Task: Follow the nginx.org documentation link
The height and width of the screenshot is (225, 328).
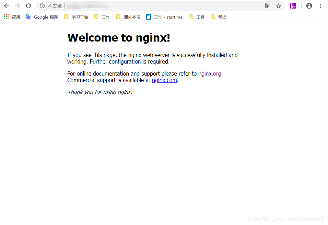Action: (210, 74)
